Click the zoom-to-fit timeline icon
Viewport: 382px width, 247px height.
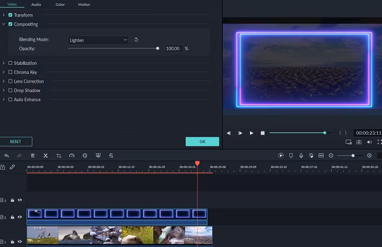(321, 155)
